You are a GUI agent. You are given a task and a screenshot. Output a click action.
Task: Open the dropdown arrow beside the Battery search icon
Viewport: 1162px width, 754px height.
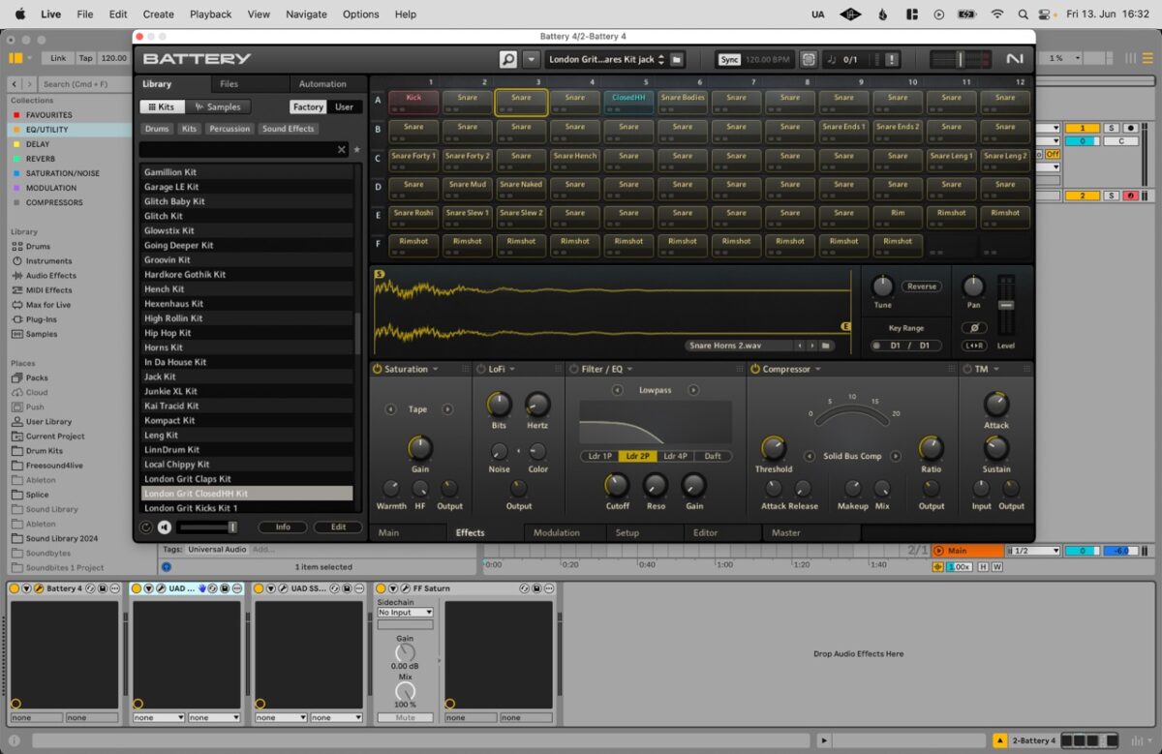[531, 59]
